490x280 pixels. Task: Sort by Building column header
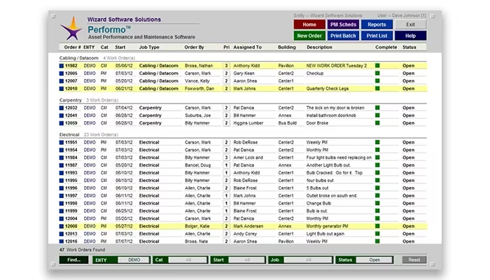click(286, 47)
